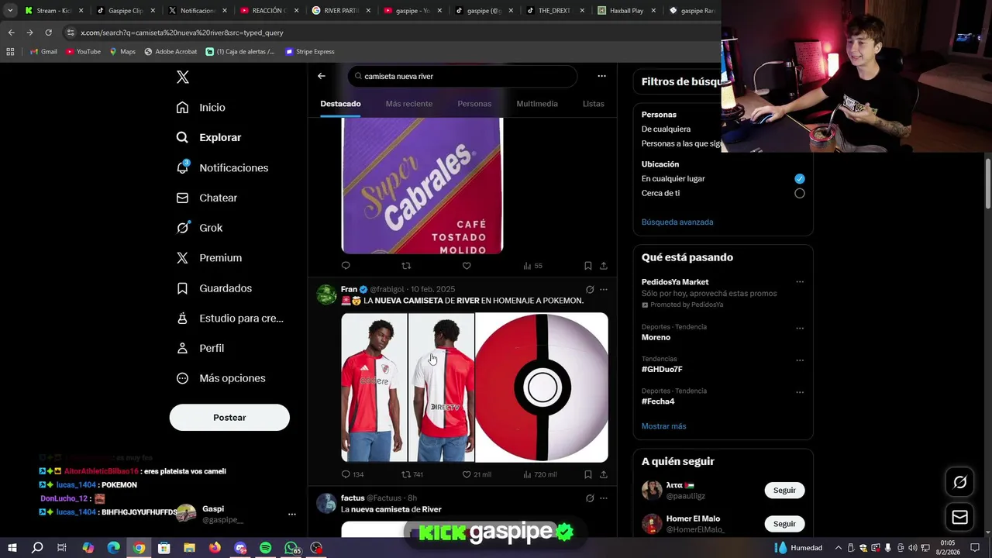Image resolution: width=992 pixels, height=558 pixels.
Task: Reply to Fran's post with 134 replies
Action: click(x=353, y=474)
